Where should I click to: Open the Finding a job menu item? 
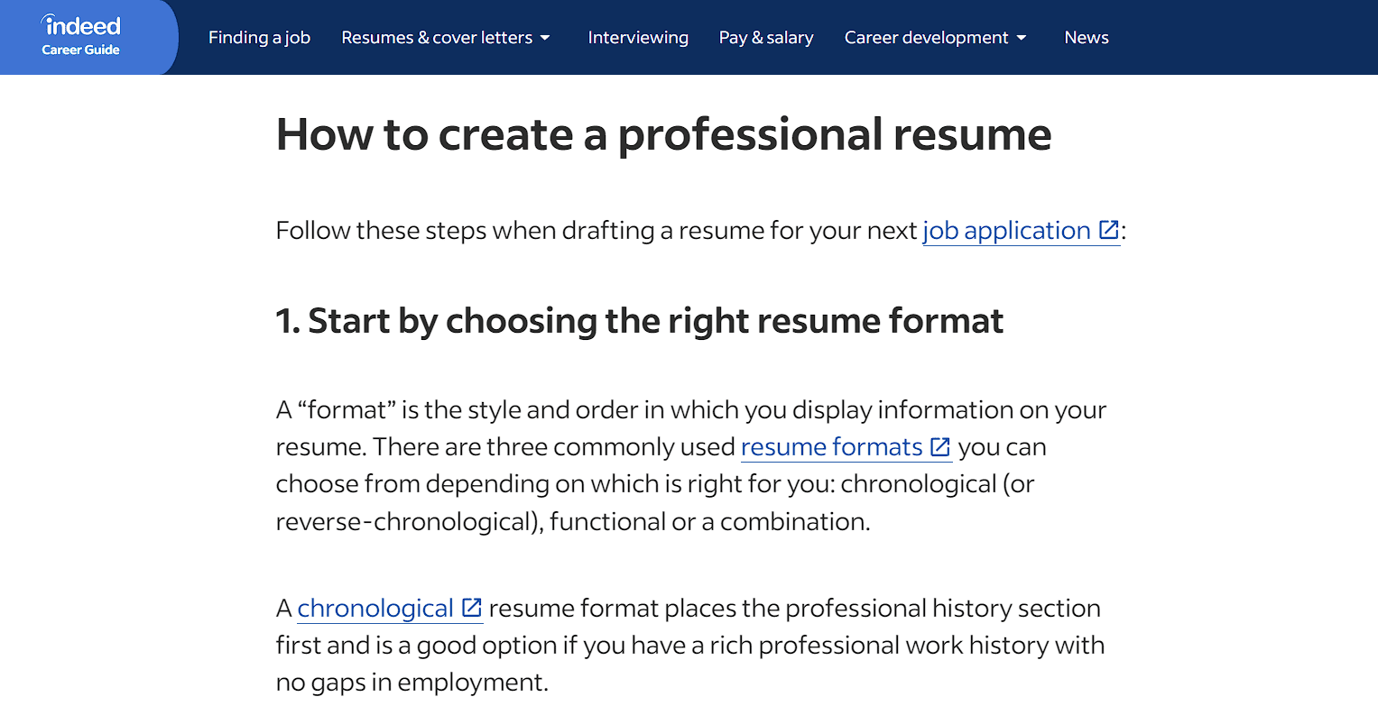click(259, 38)
